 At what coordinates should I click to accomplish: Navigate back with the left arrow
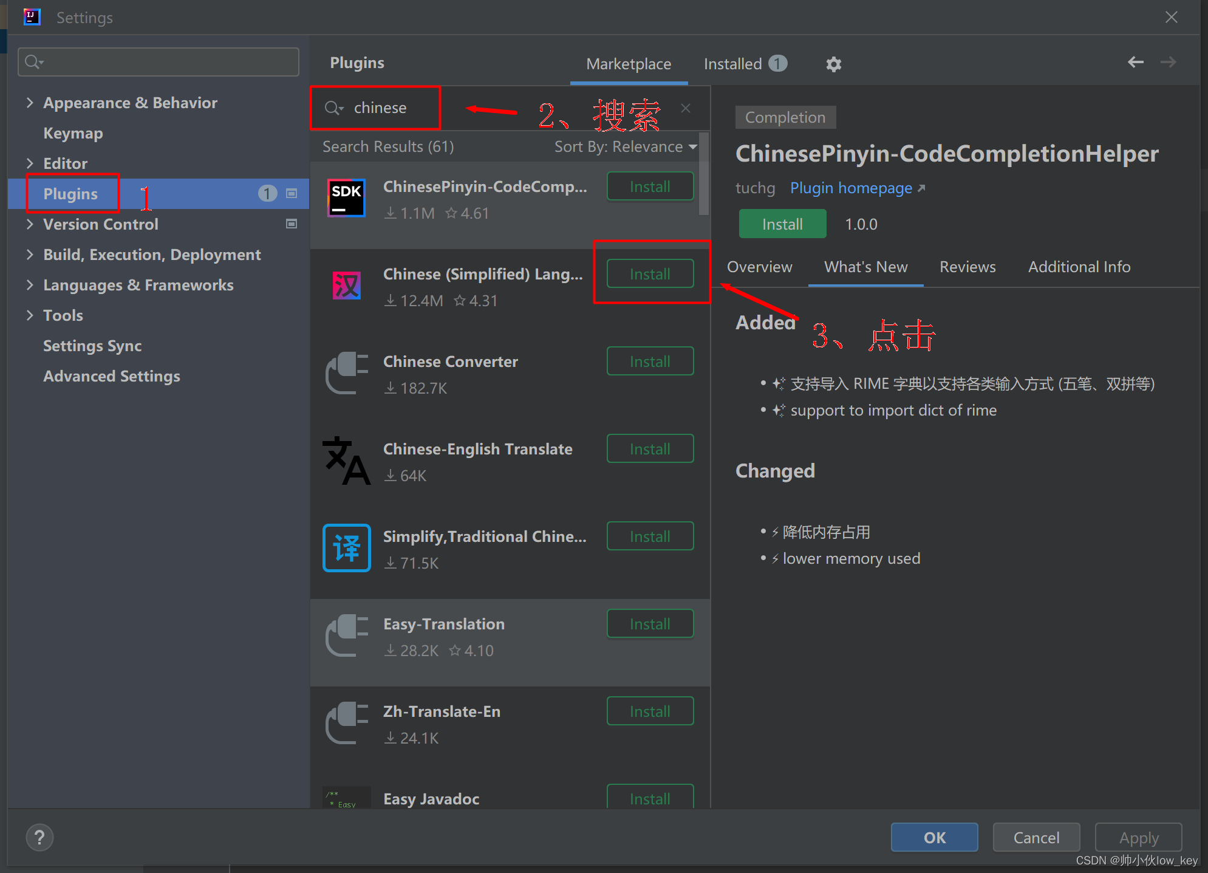click(1135, 62)
